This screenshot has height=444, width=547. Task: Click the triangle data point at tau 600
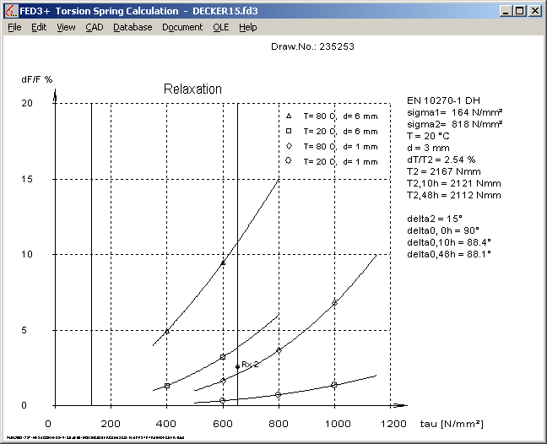pyautogui.click(x=223, y=263)
